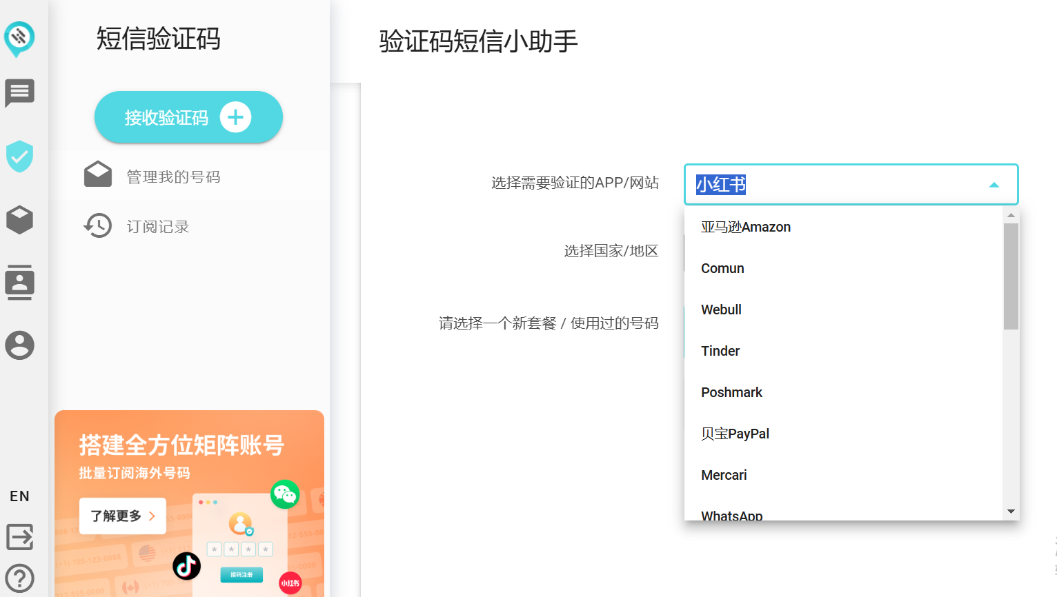Switch language to EN

click(19, 496)
